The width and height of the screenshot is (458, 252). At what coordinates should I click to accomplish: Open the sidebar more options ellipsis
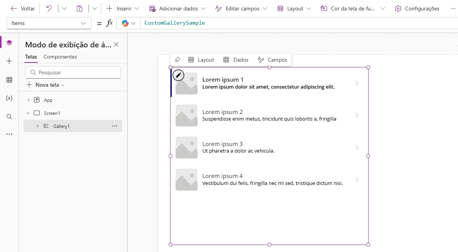tap(9, 134)
